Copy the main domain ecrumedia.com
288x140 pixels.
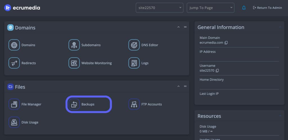tap(226, 43)
